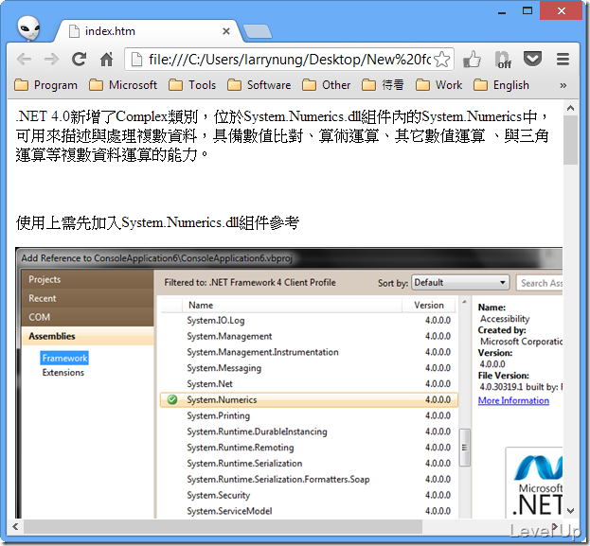Image resolution: width=590 pixels, height=546 pixels.
Task: Open the English bookmarks folder
Action: click(501, 85)
